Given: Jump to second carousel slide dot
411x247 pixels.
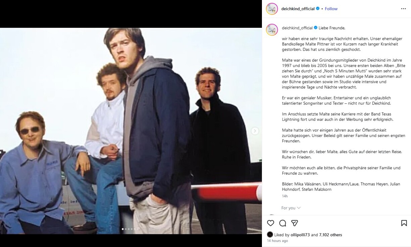Looking at the screenshot, I should pos(126,229).
